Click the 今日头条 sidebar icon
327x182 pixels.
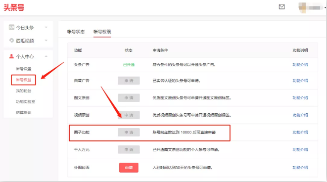click(11, 27)
